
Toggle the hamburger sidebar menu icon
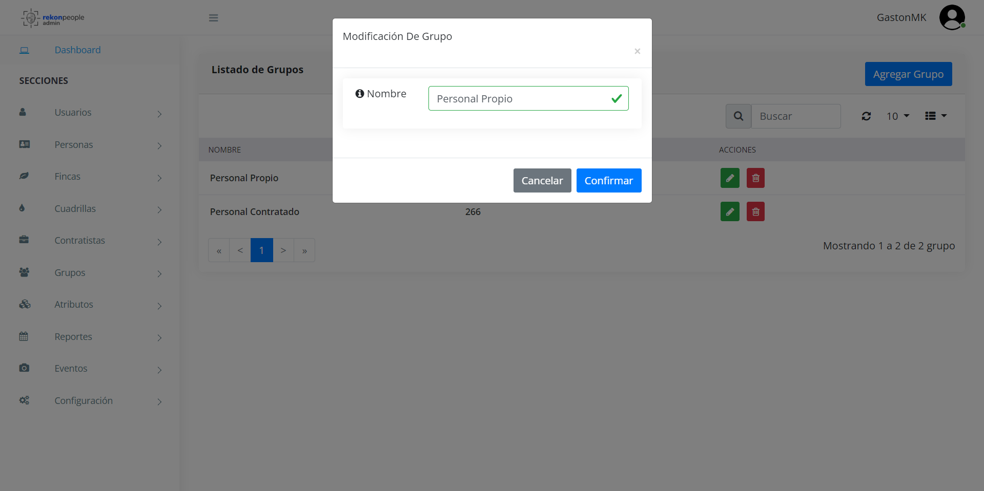coord(214,18)
